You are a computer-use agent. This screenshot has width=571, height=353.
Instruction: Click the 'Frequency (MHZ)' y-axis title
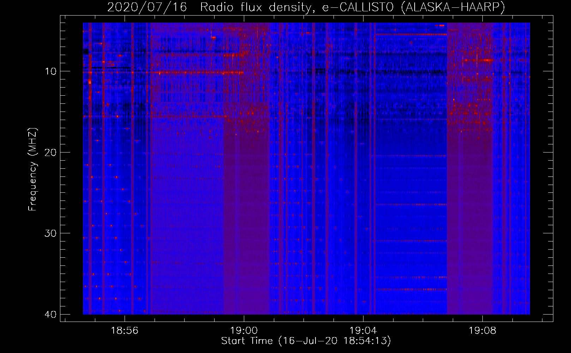click(x=32, y=169)
